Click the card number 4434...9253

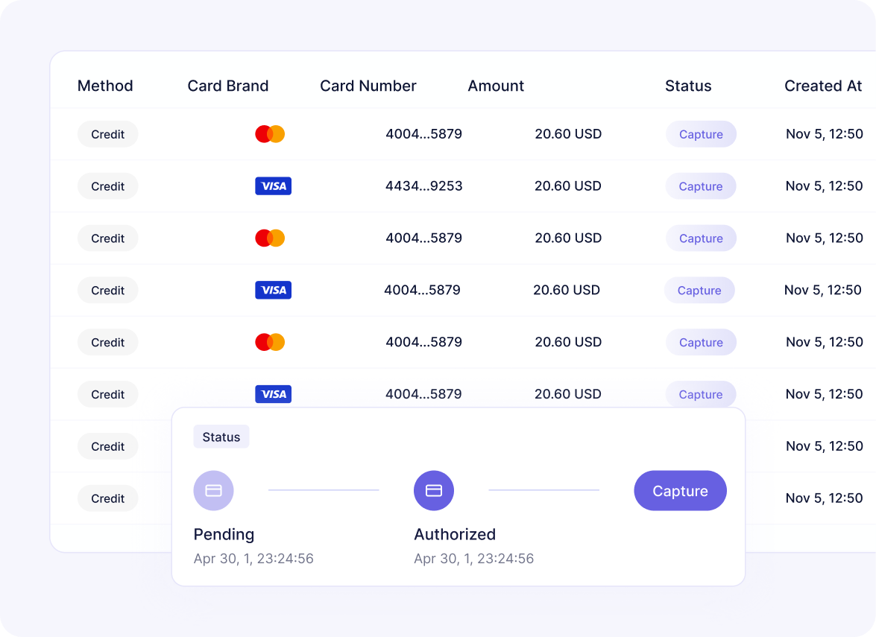(x=423, y=186)
